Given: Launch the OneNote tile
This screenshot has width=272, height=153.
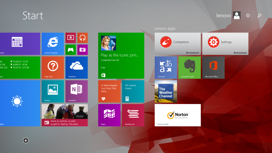Looking at the screenshot, I should [x=76, y=91].
